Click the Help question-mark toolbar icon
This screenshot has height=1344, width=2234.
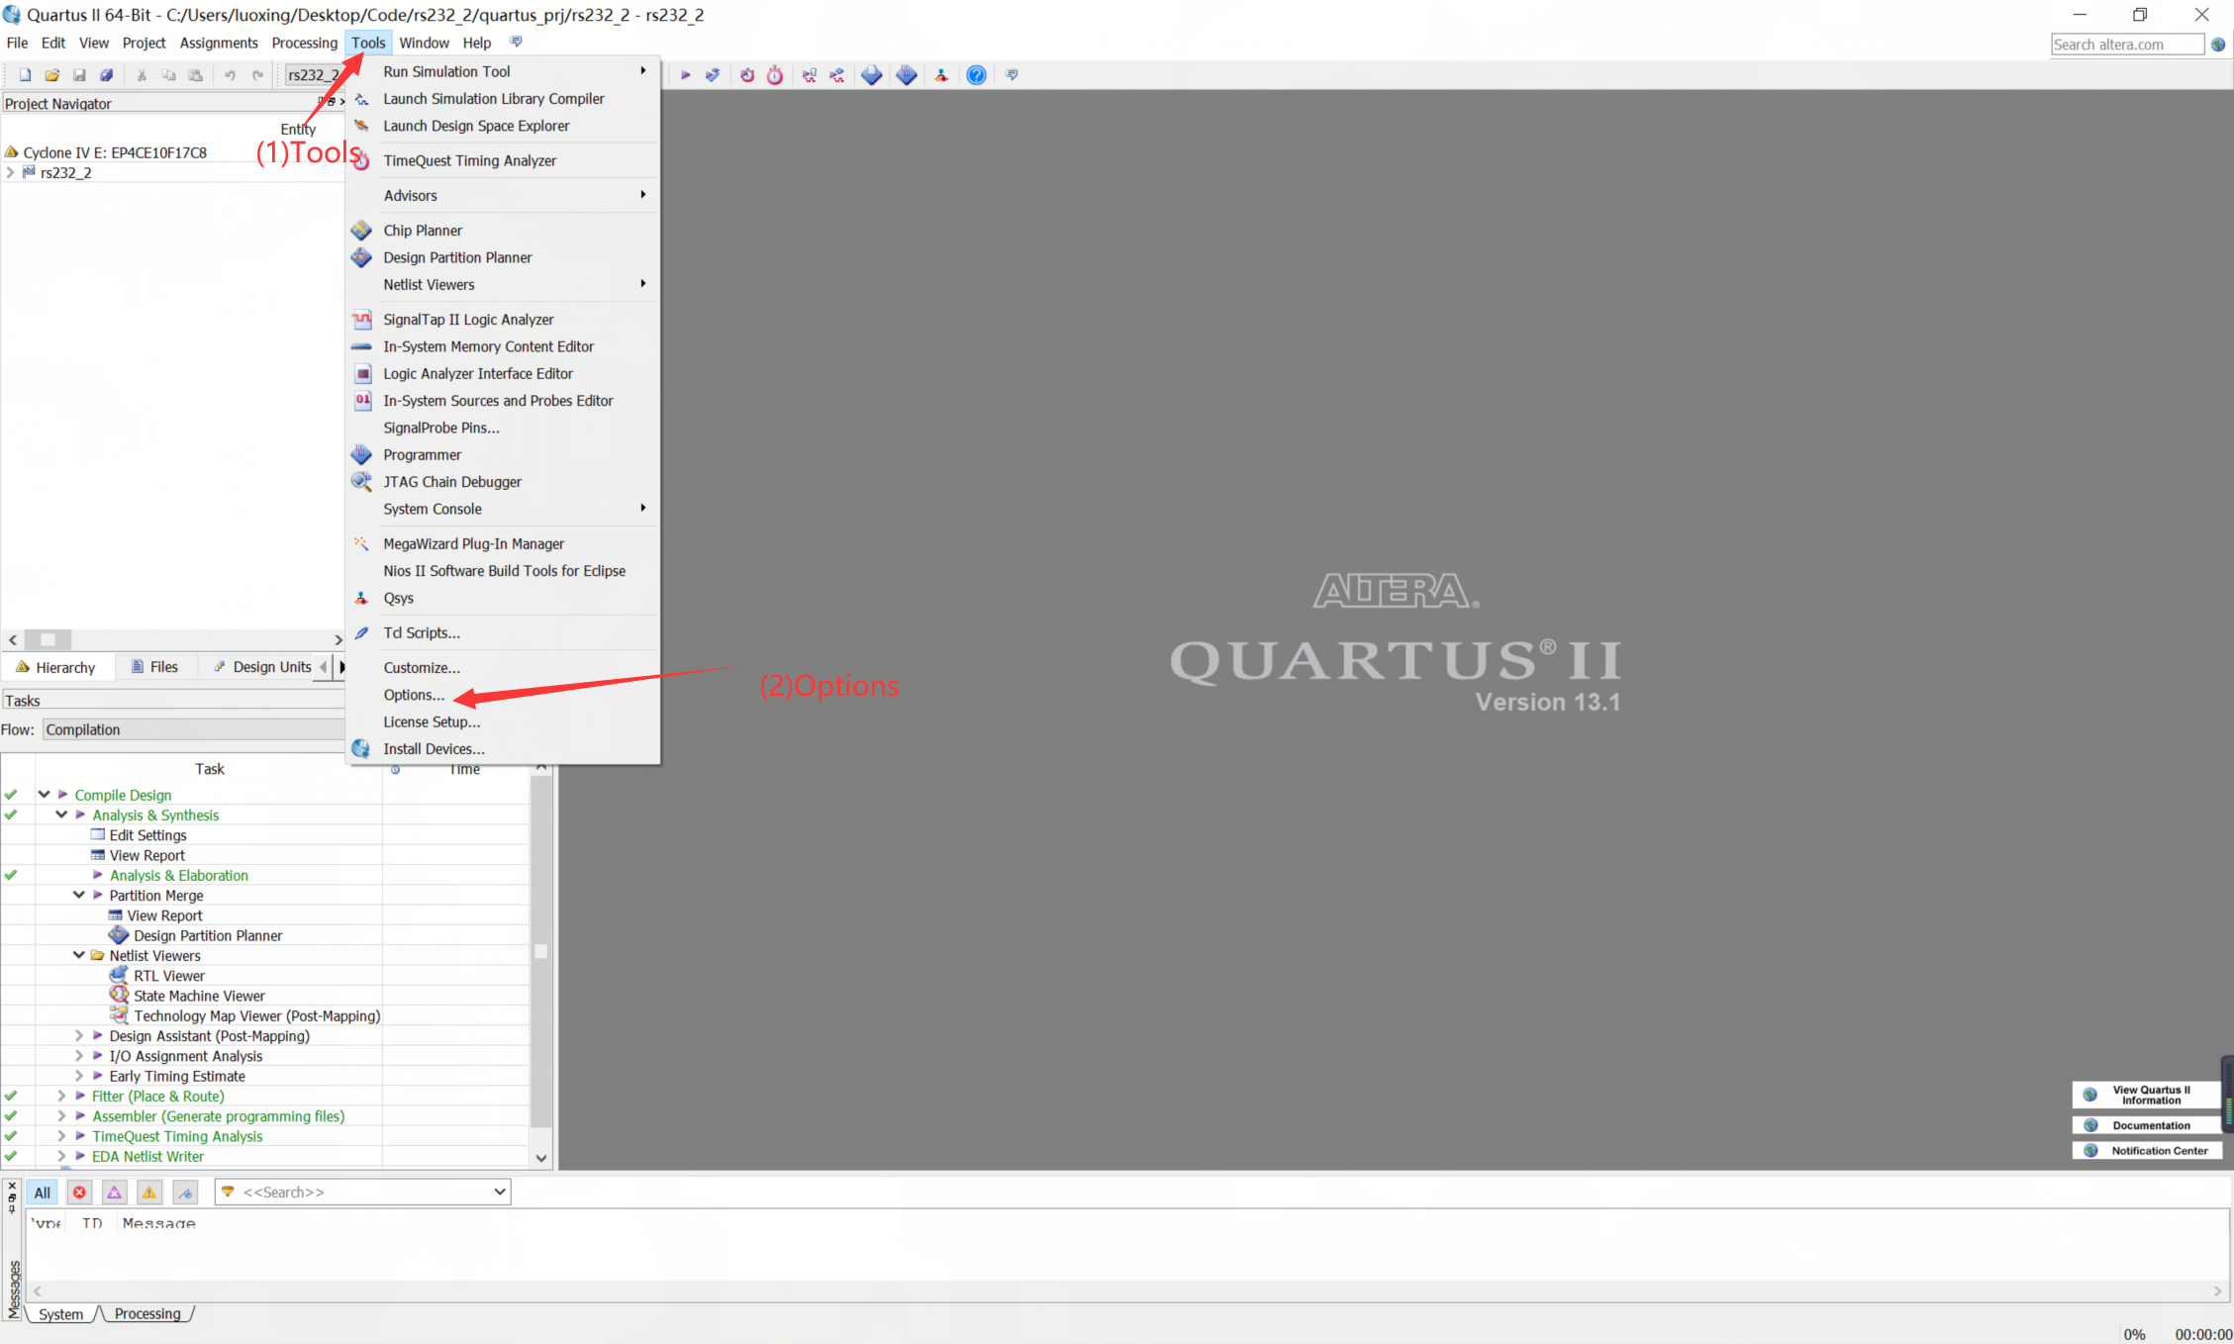click(977, 74)
